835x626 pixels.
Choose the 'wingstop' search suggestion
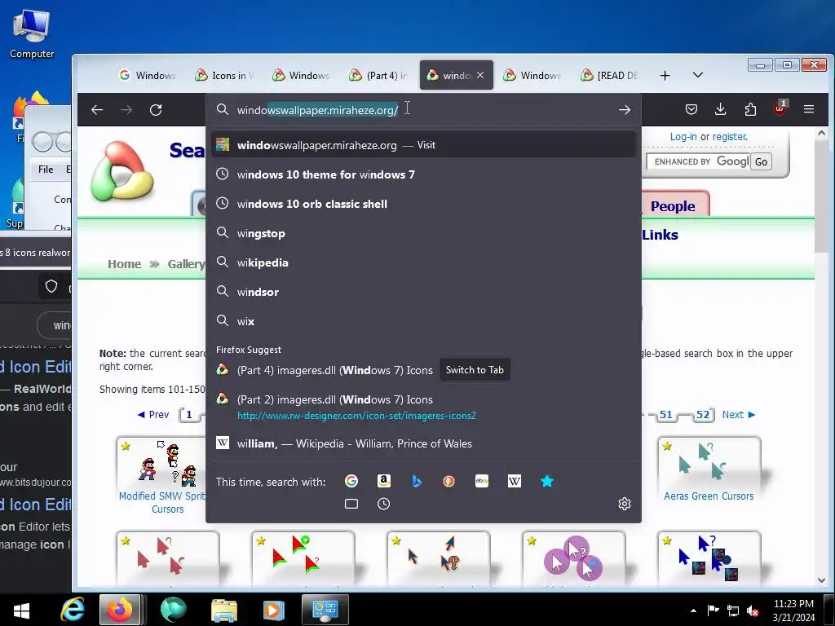tap(423, 233)
